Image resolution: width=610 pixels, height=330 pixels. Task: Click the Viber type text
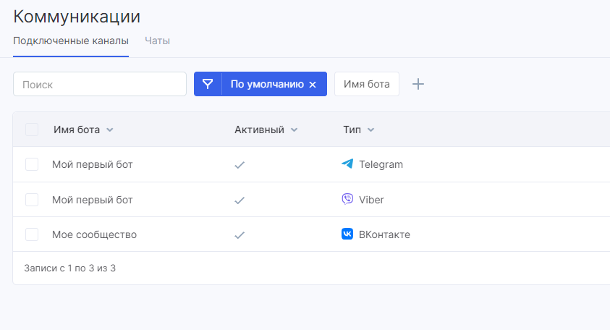(371, 200)
